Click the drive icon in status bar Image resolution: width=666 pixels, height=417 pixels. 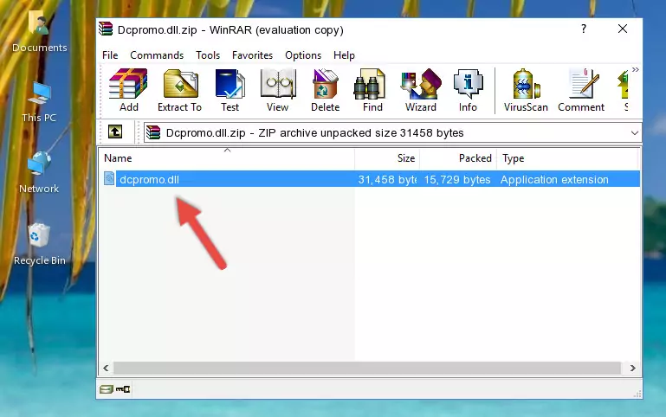pyautogui.click(x=107, y=389)
